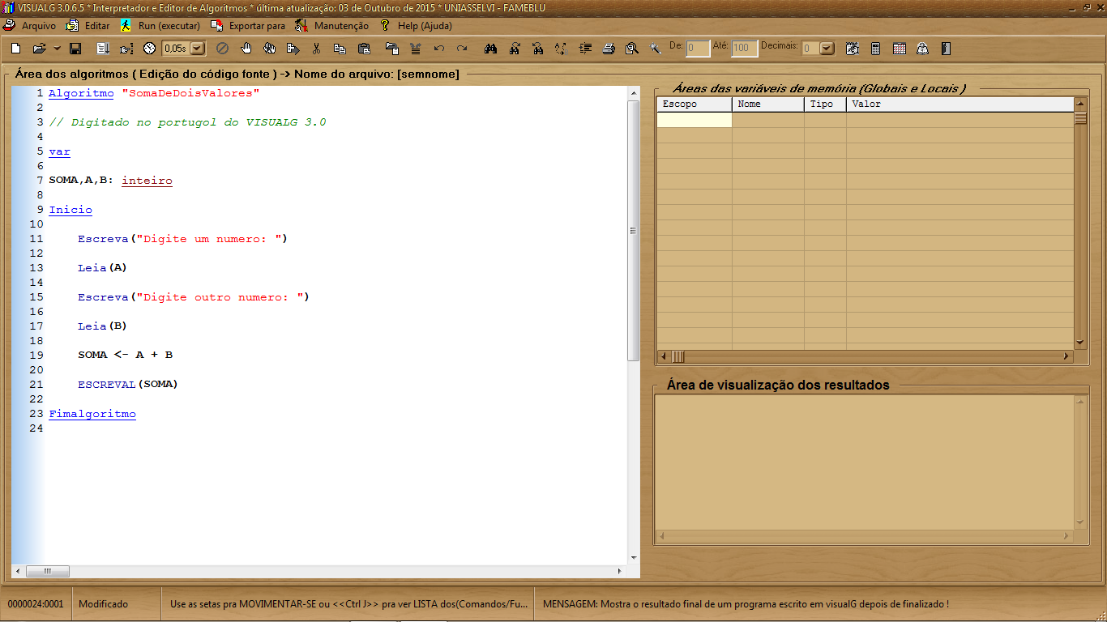The height and width of the screenshot is (622, 1107).
Task: Open the calculator tool
Action: [x=874, y=49]
